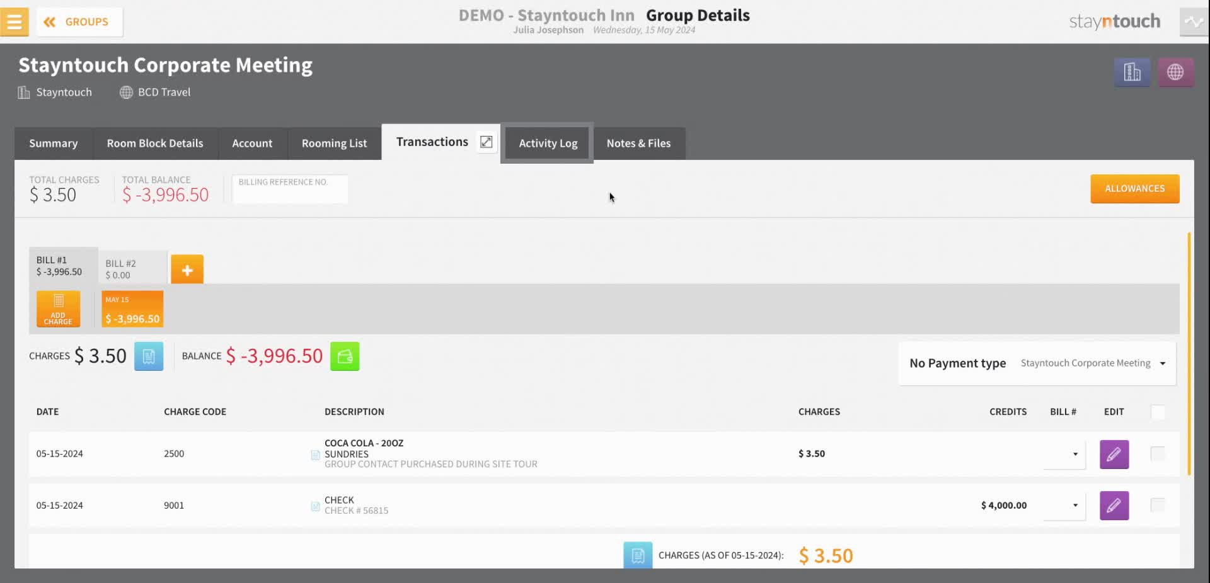
Task: Open the Room Block Details tab
Action: tap(155, 144)
